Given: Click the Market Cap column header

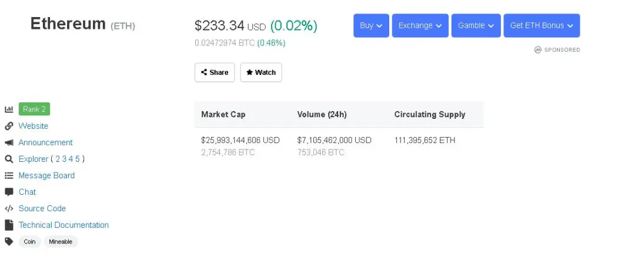Looking at the screenshot, I should pyautogui.click(x=223, y=114).
